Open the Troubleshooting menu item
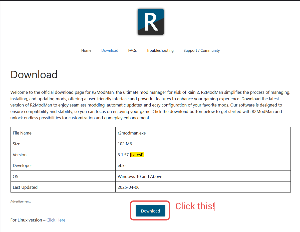The height and width of the screenshot is (232, 300). pyautogui.click(x=160, y=50)
